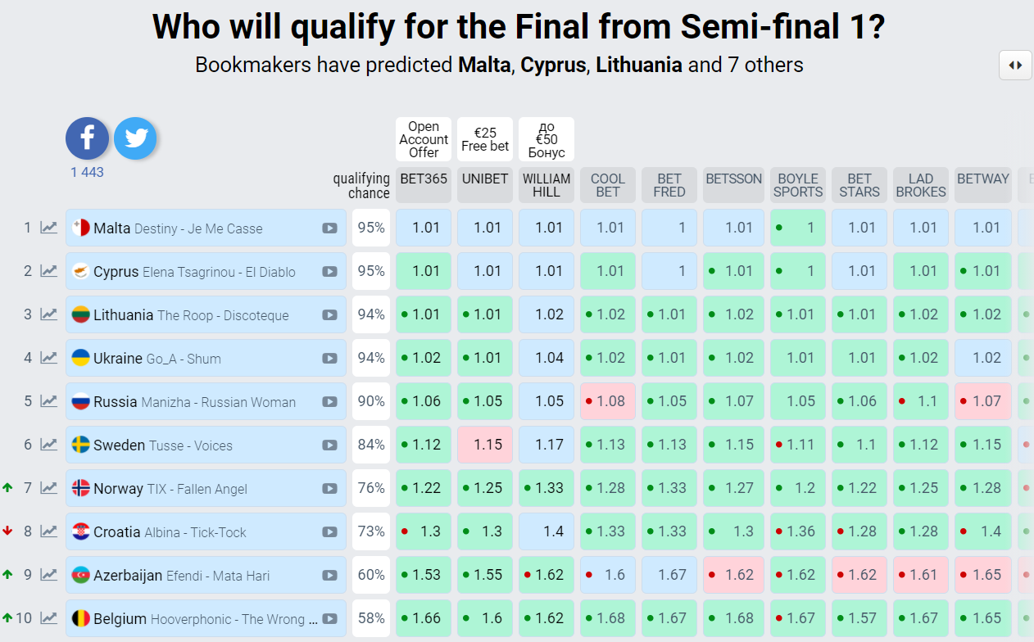The image size is (1034, 642).
Task: Click red Coolbet odds 1.08 for Russia
Action: click(608, 401)
